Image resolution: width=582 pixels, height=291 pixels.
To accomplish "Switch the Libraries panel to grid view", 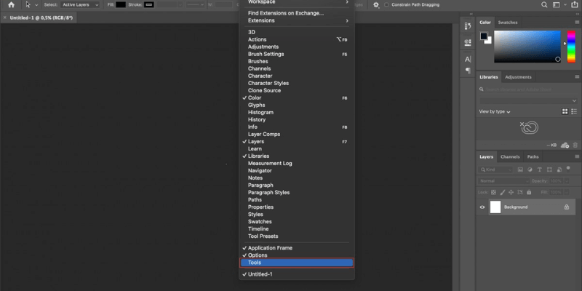I will coord(565,111).
